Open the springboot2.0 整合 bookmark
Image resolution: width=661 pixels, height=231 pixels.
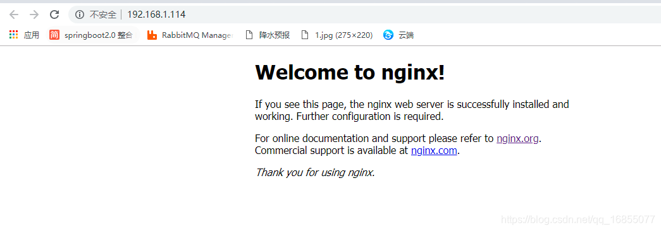click(92, 35)
